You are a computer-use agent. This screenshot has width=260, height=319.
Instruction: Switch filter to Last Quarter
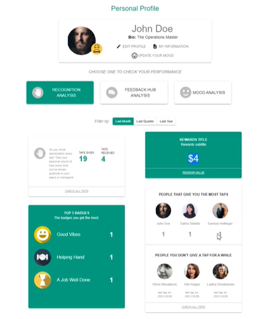pos(145,122)
